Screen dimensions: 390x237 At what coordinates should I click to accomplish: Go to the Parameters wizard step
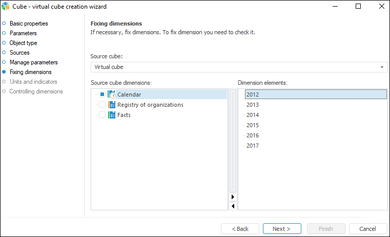23,33
